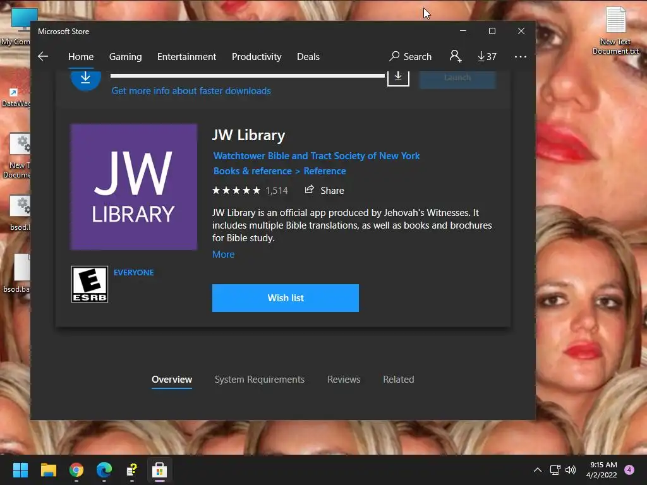Open File Explorer from the taskbar

(48, 470)
